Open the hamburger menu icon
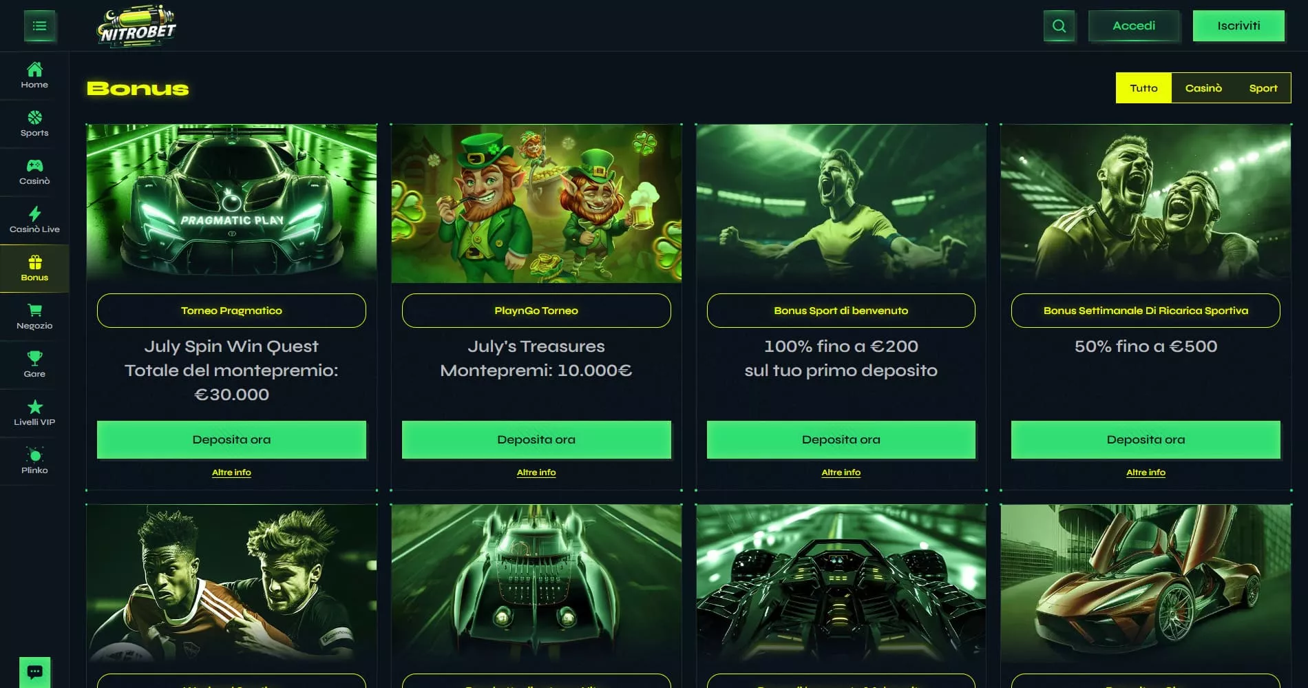1308x688 pixels. click(x=40, y=26)
